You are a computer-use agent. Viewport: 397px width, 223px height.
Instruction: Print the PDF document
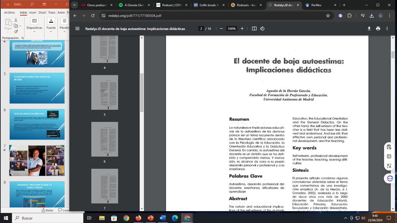pos(378,29)
